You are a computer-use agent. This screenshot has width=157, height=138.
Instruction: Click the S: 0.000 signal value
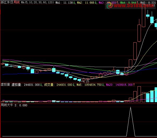tap(21, 105)
